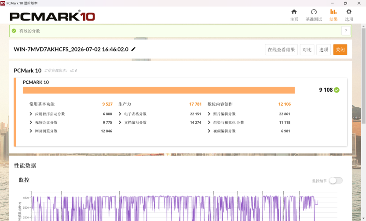Click the value 6 981
366x221 pixels.
[x=285, y=131]
